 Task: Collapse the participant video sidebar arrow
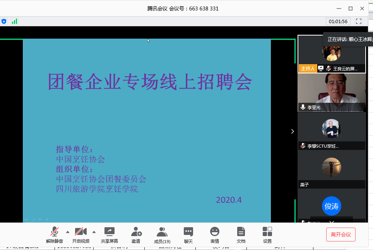pos(293,131)
